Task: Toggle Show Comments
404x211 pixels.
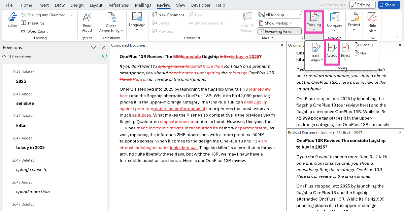Action: coord(206,23)
